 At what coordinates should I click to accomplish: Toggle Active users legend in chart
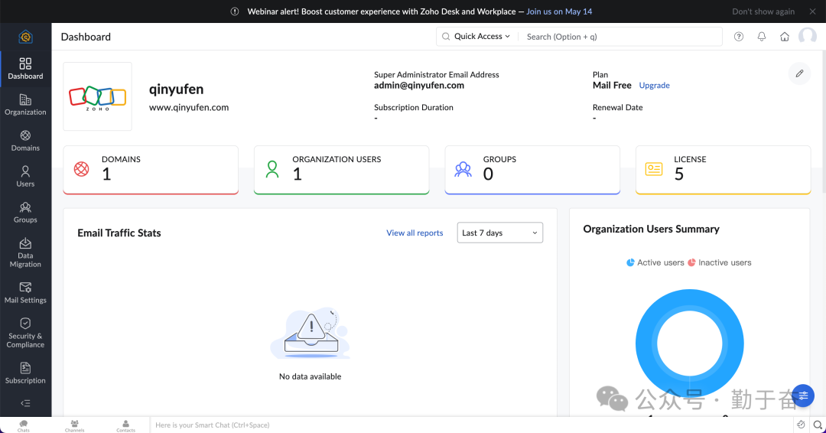click(655, 262)
